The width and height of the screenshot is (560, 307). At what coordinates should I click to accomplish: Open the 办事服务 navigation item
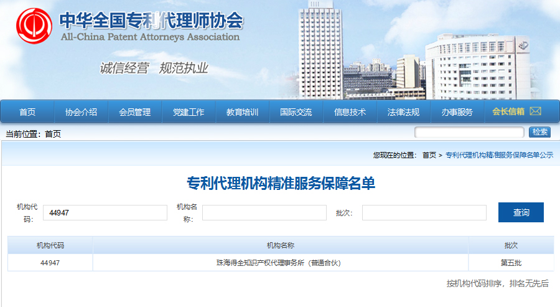pyautogui.click(x=457, y=112)
